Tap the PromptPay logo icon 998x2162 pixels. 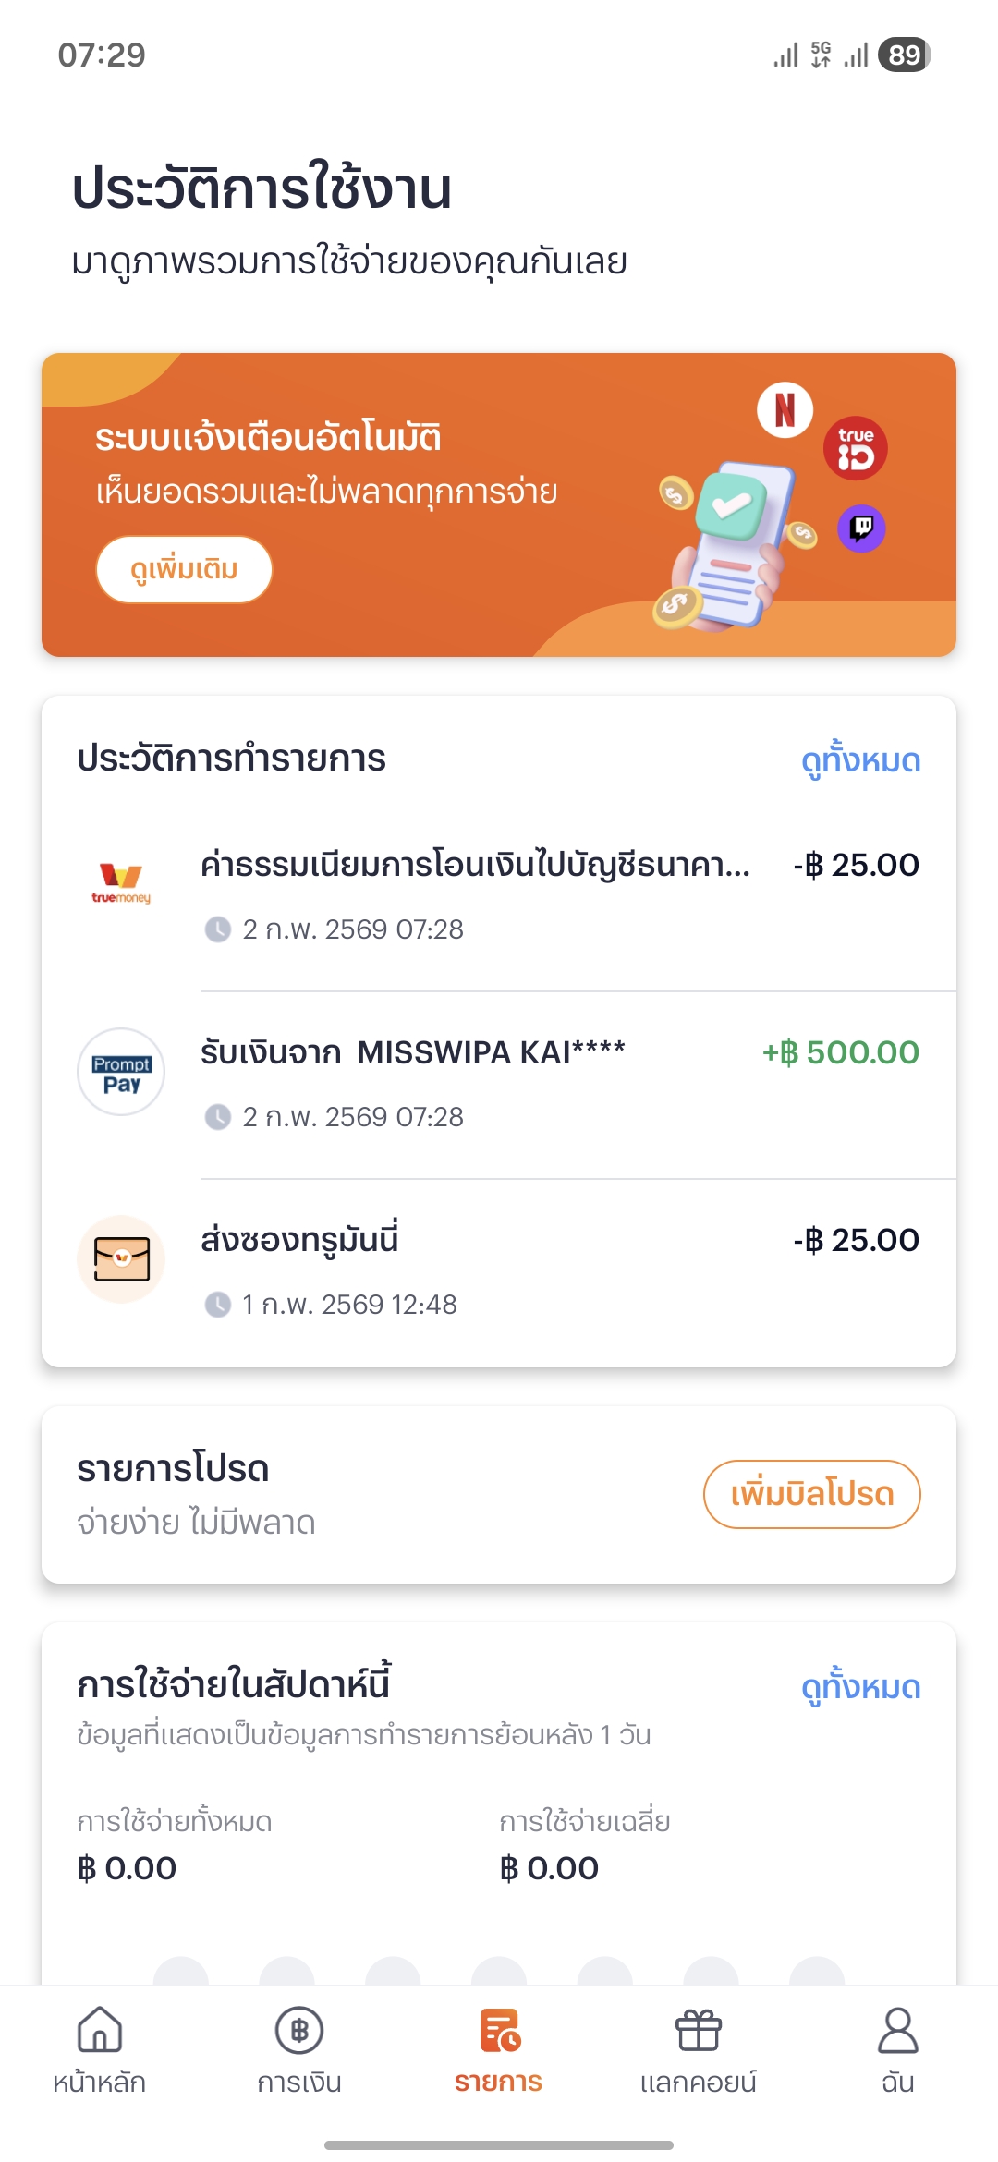(121, 1072)
